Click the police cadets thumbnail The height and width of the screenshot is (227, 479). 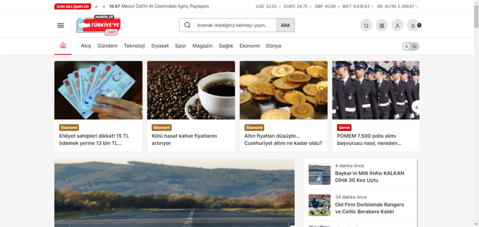pos(376,90)
